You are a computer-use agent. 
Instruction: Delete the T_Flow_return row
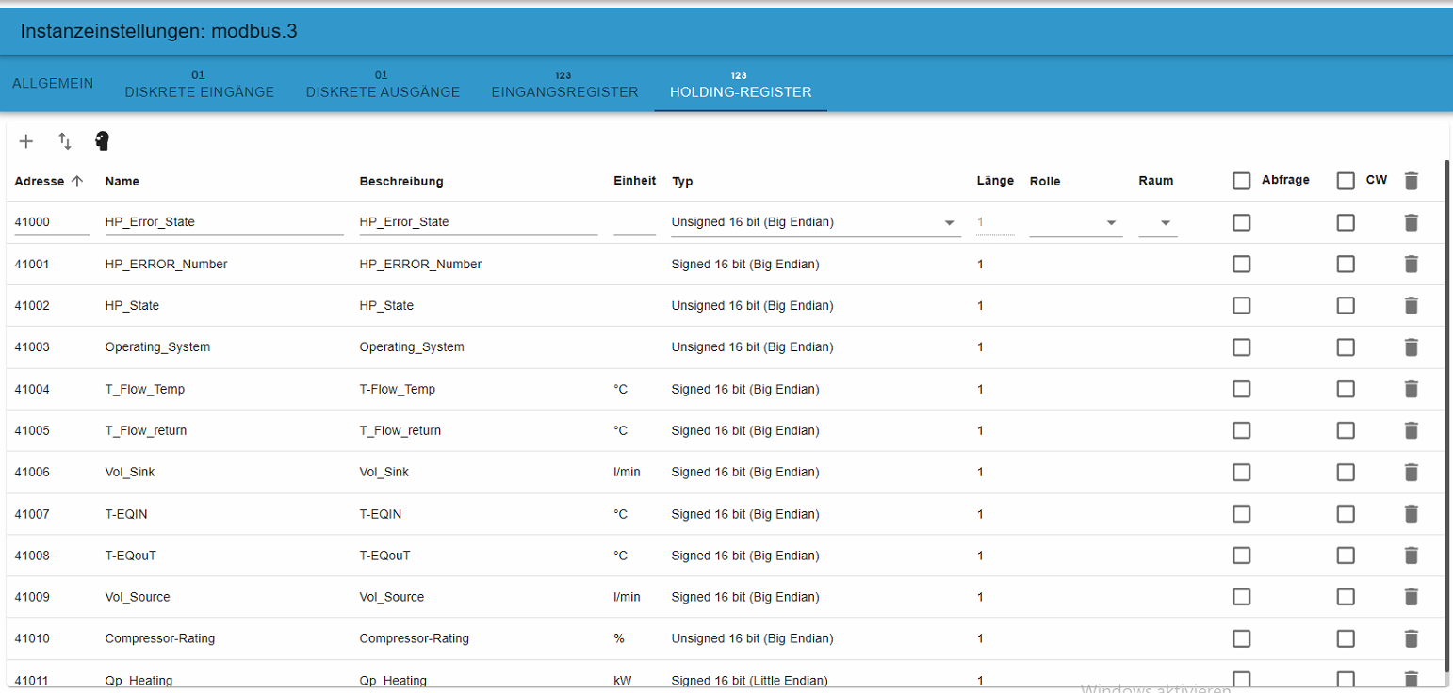(x=1411, y=430)
